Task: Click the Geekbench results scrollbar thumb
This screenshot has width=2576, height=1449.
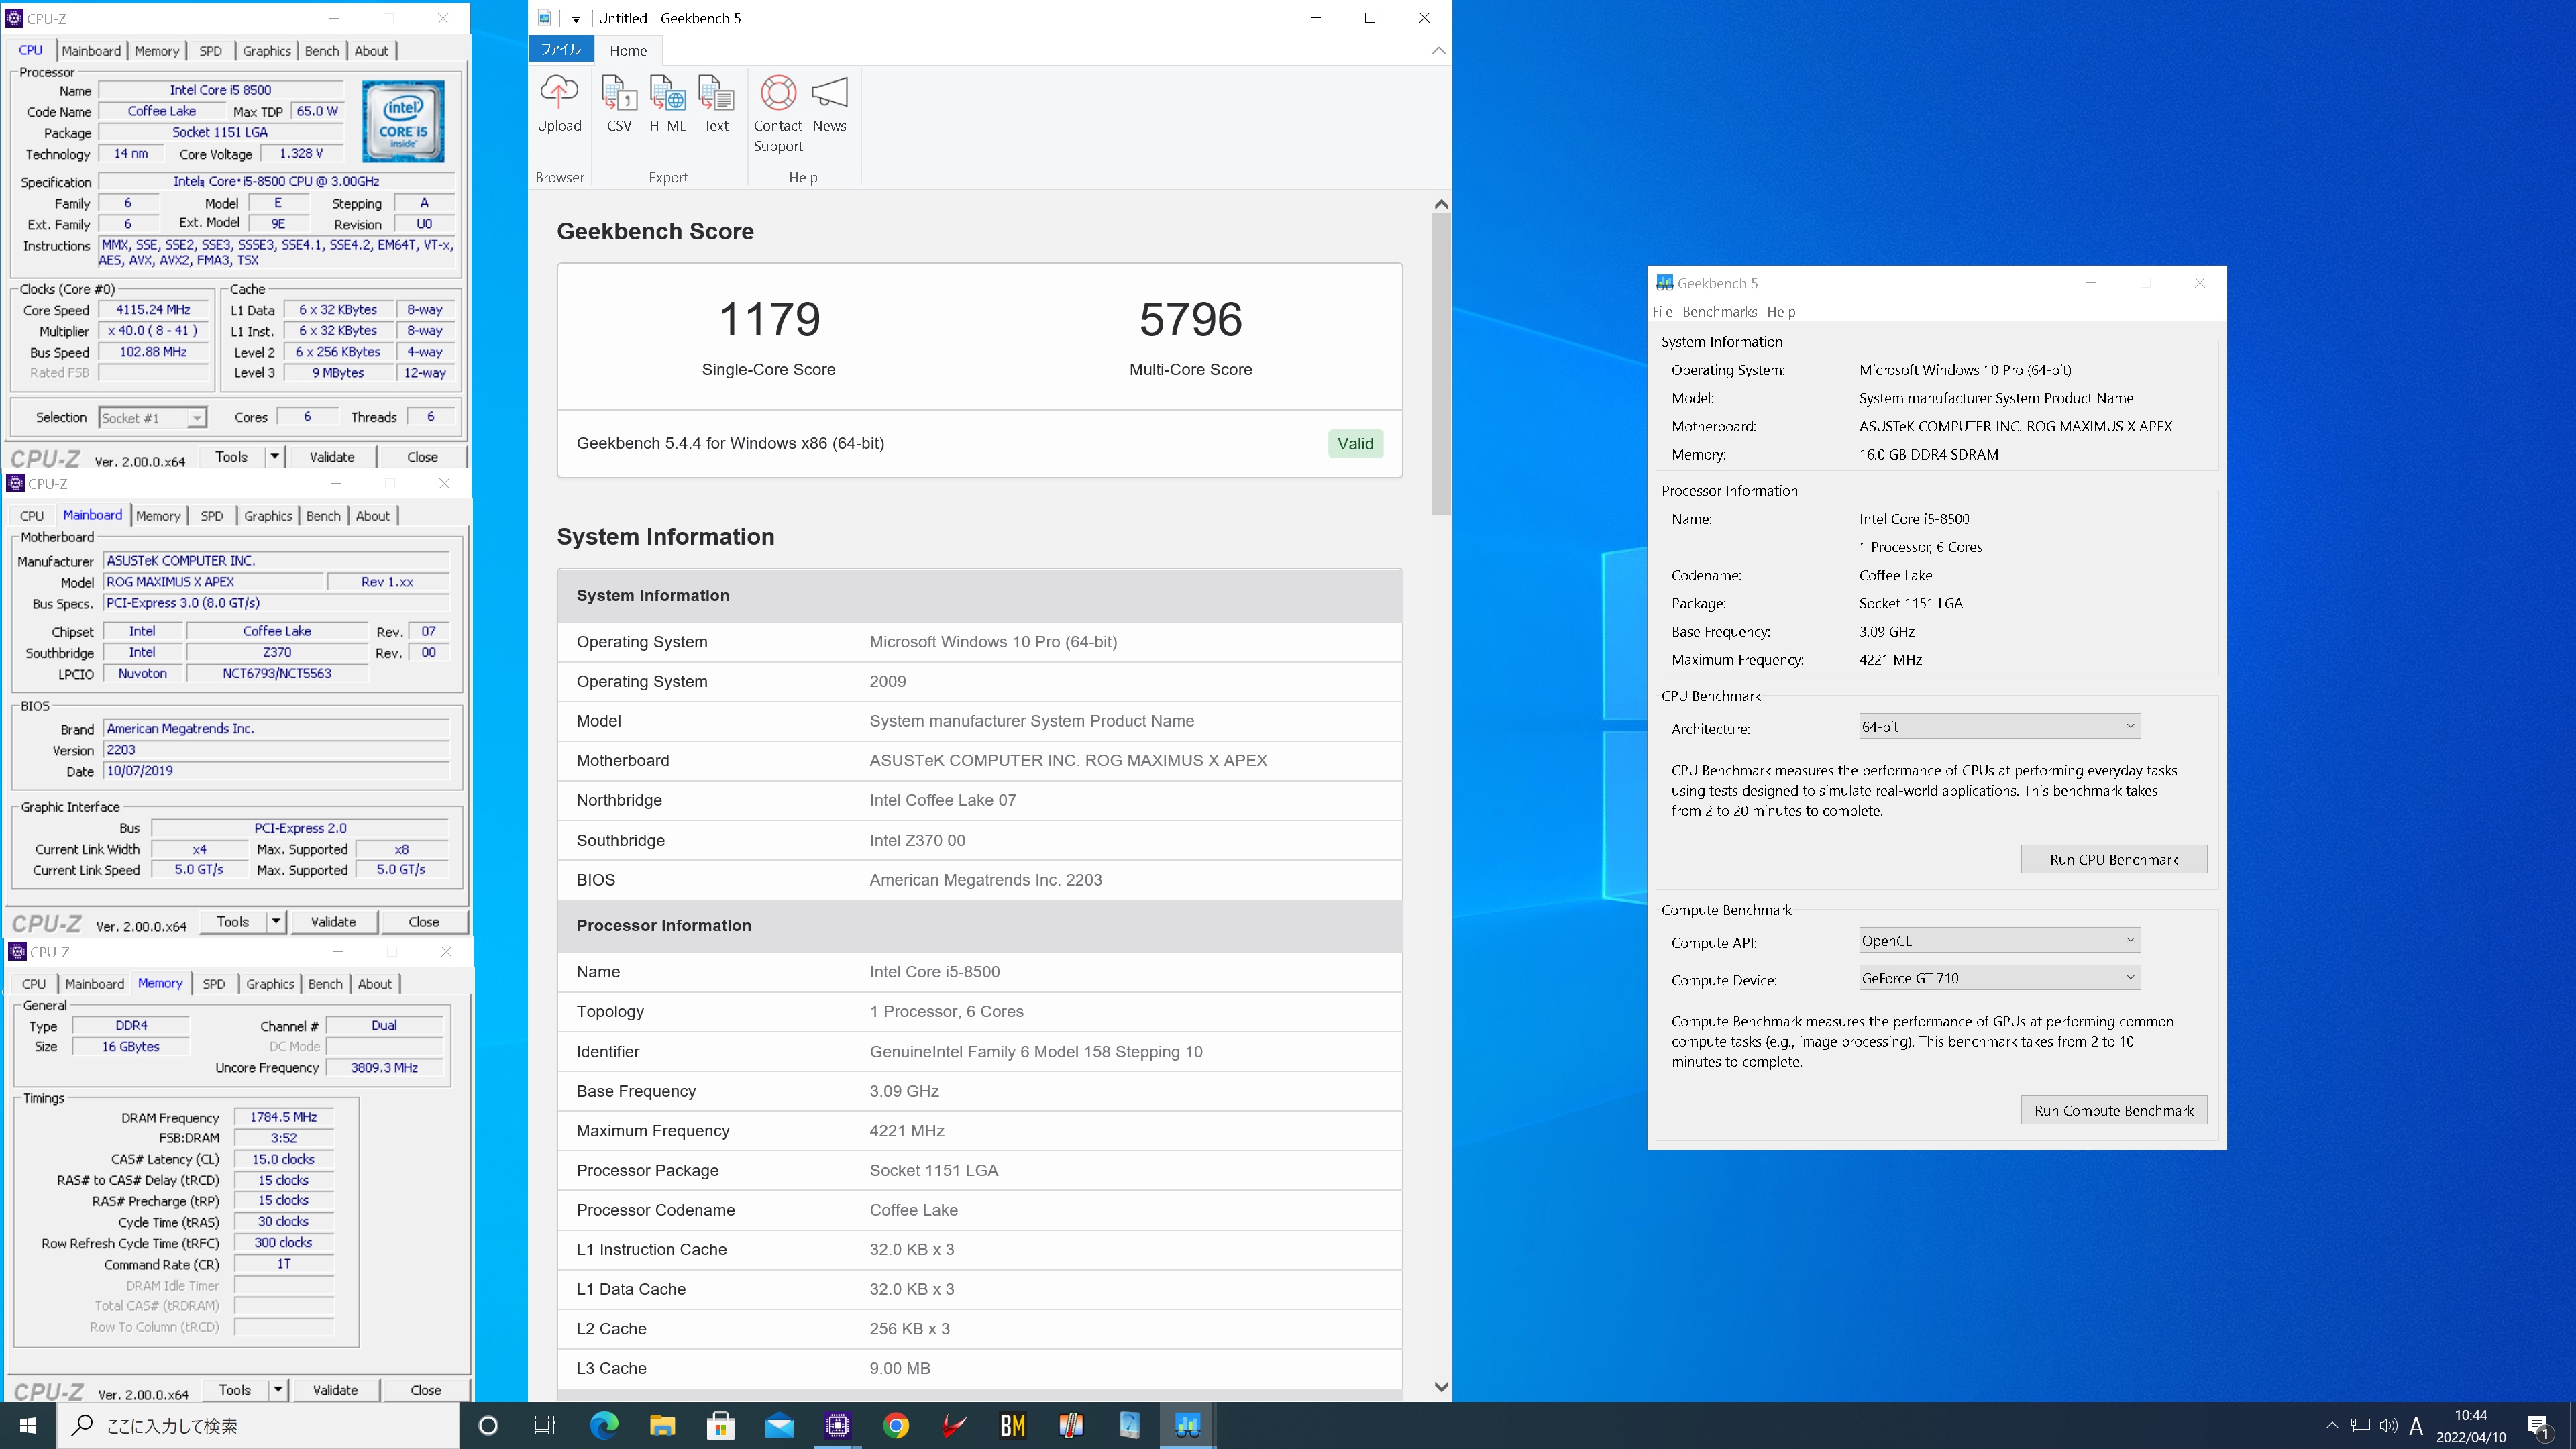Action: [1441, 364]
